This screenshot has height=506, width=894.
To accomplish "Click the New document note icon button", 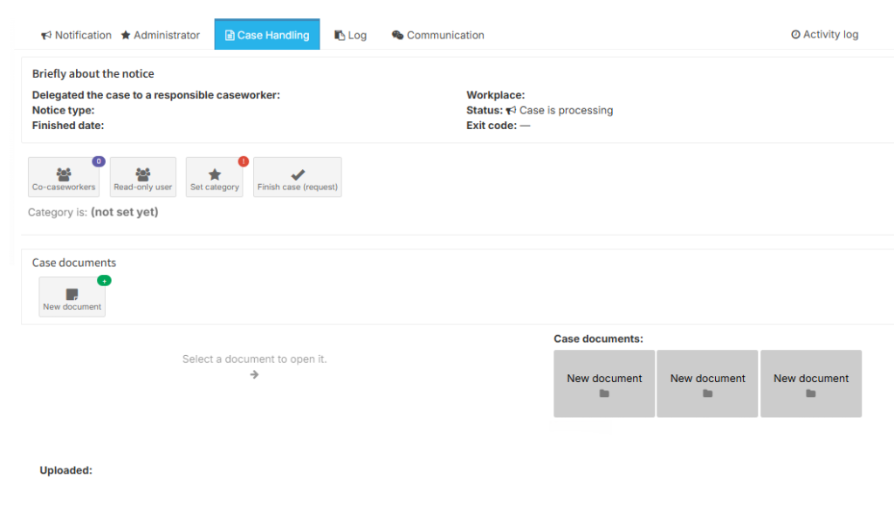I will pos(72,297).
